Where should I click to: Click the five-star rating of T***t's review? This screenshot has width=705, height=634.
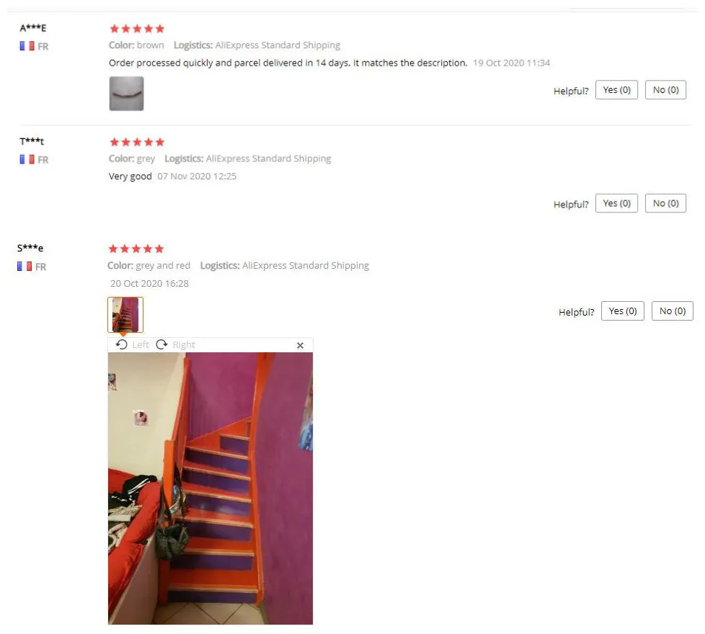click(137, 142)
